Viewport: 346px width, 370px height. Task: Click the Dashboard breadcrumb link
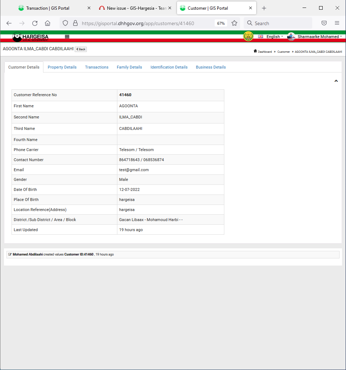click(265, 52)
